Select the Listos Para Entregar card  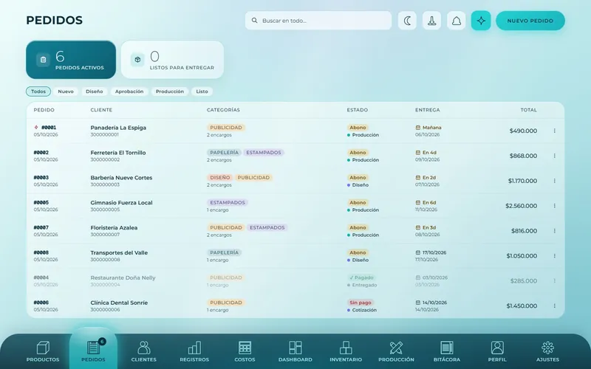click(172, 60)
